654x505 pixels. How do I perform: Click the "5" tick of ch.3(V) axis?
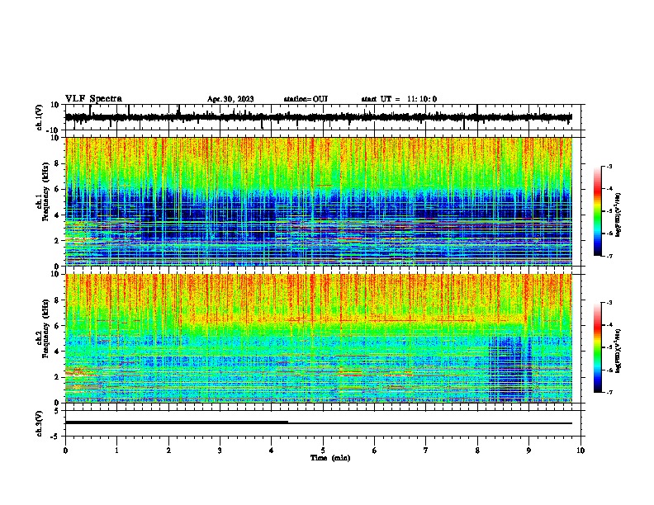[57, 410]
